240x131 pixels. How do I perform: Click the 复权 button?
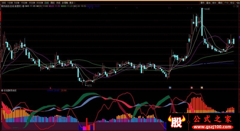202,3
